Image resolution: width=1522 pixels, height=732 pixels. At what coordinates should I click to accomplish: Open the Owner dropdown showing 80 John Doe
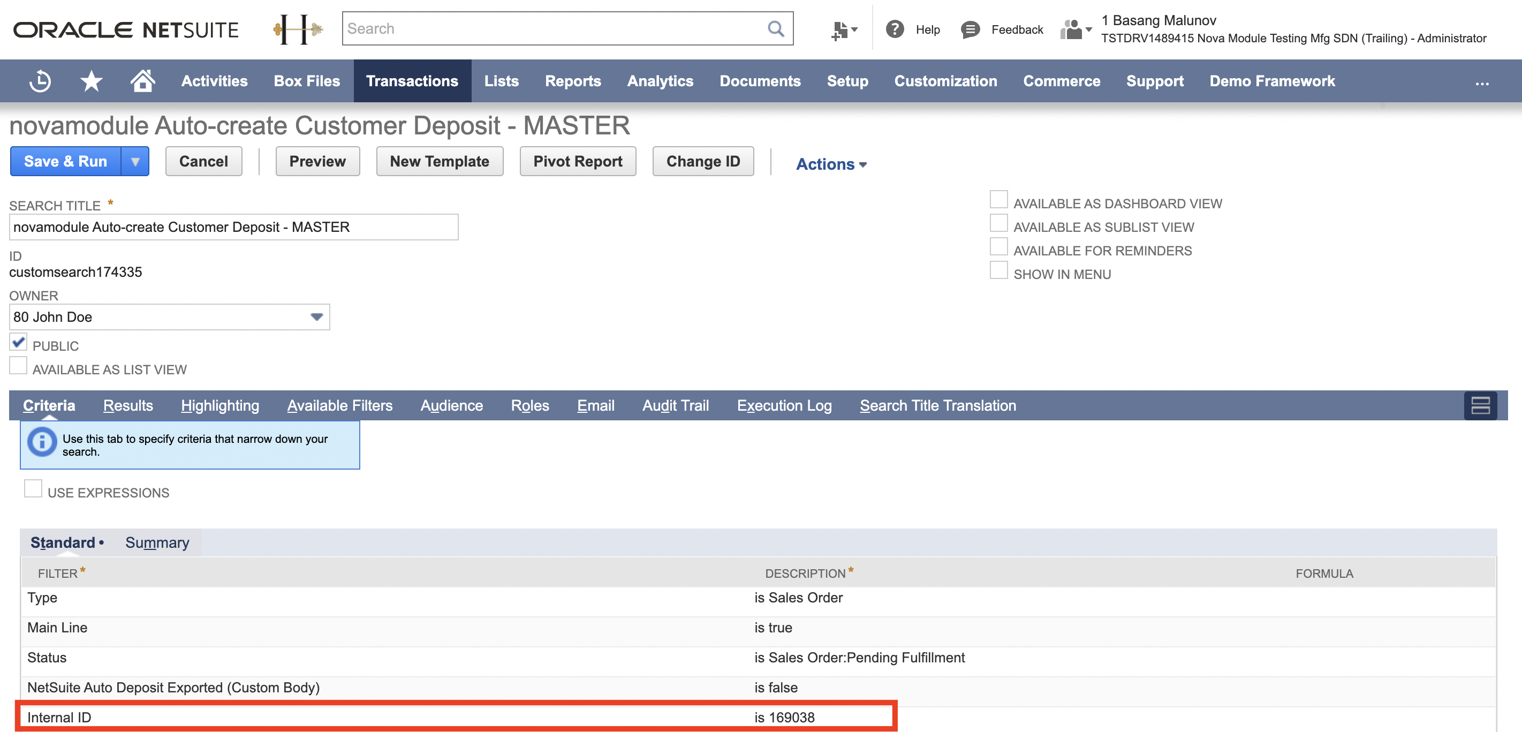click(315, 316)
